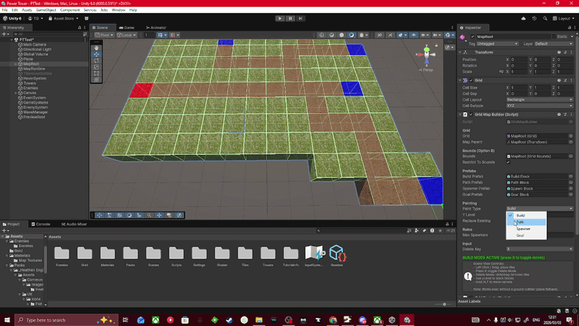This screenshot has width=579, height=326.
Task: Select the Move tool in the scene
Action: (x=96, y=54)
